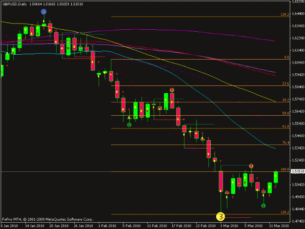This screenshot has height=229, width=305.
Task: Click the green circle marker below 5 Feb low
Action: [129, 125]
